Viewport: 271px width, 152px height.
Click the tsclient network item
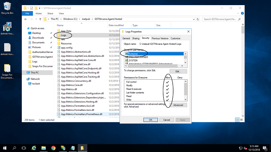tap(36, 84)
